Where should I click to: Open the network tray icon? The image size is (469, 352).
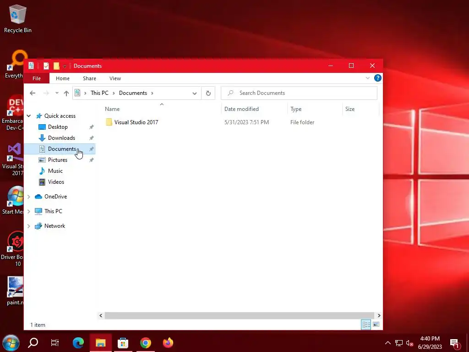pos(399,343)
